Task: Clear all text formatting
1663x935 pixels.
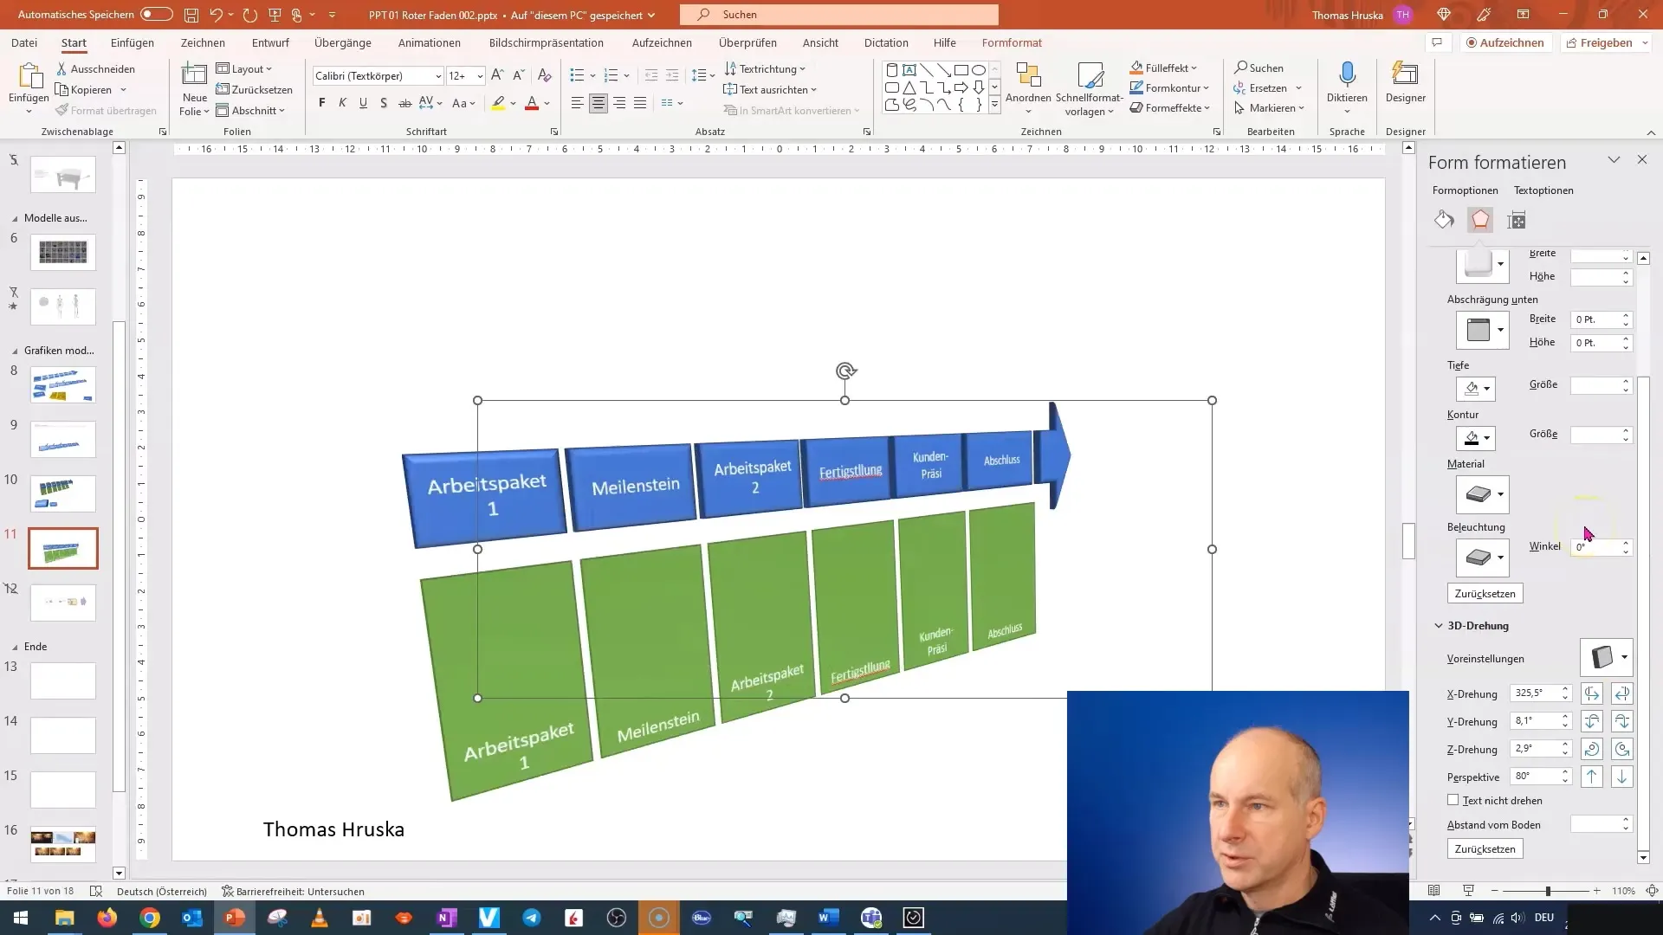Action: (545, 75)
